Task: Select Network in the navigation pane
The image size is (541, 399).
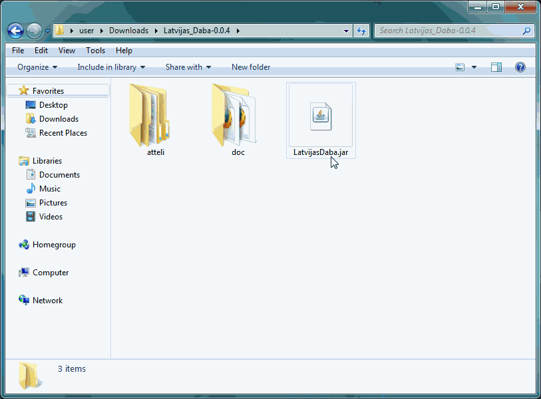Action: click(x=48, y=301)
